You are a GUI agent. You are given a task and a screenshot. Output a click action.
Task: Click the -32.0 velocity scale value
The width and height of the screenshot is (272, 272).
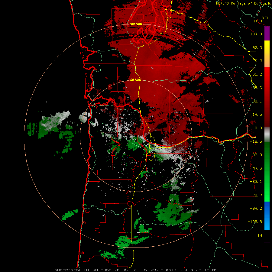(256, 155)
